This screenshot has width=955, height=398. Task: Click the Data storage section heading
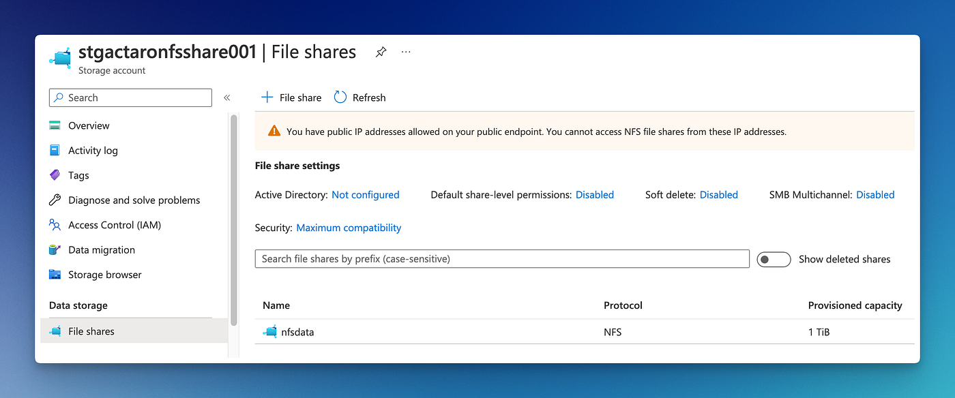78,305
